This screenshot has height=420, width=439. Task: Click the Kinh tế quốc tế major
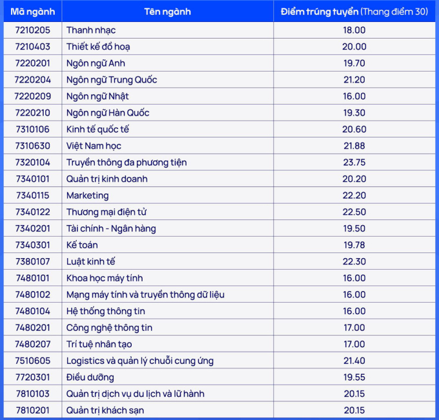pyautogui.click(x=97, y=129)
